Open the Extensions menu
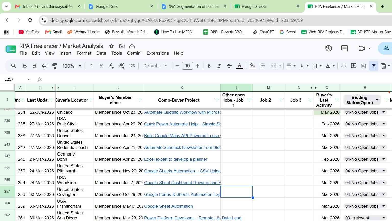392x221 pixels. coord(157,53)
